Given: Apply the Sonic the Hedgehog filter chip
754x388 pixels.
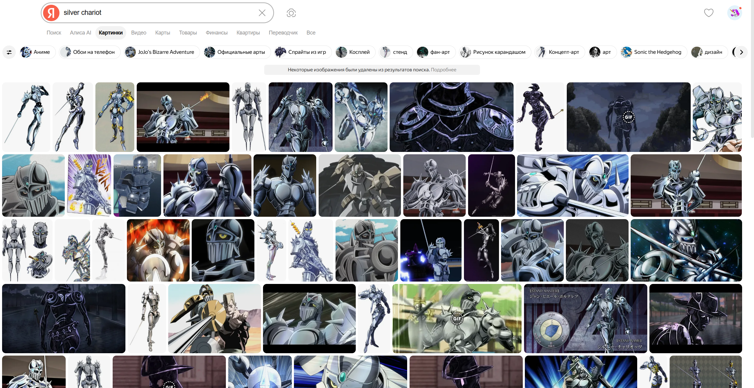Looking at the screenshot, I should [x=654, y=52].
